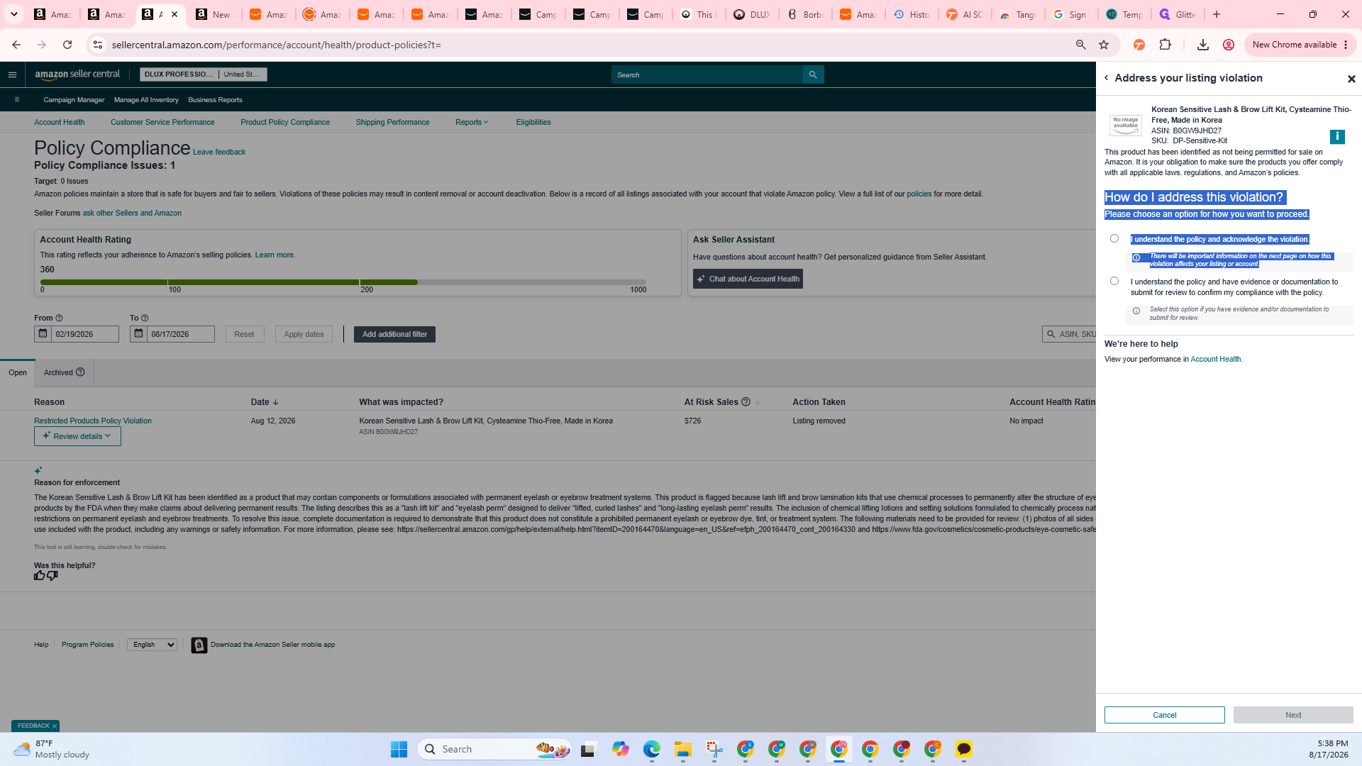Click the blue info icon beside the SKU

pyautogui.click(x=1337, y=137)
